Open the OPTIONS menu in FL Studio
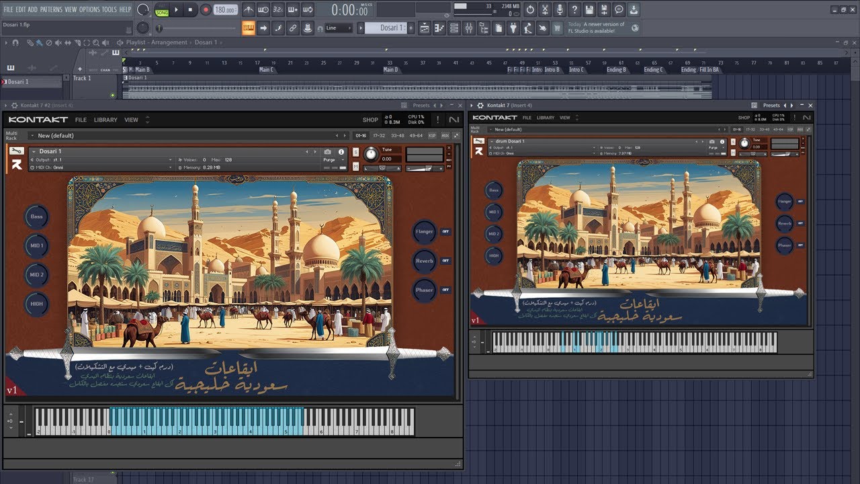This screenshot has width=860, height=484. click(x=89, y=9)
